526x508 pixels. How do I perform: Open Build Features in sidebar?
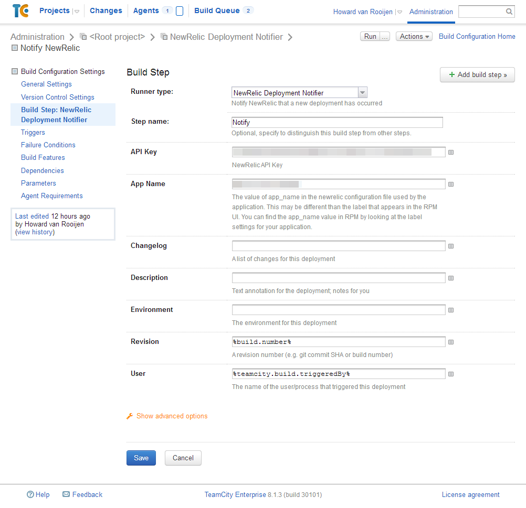pos(43,157)
